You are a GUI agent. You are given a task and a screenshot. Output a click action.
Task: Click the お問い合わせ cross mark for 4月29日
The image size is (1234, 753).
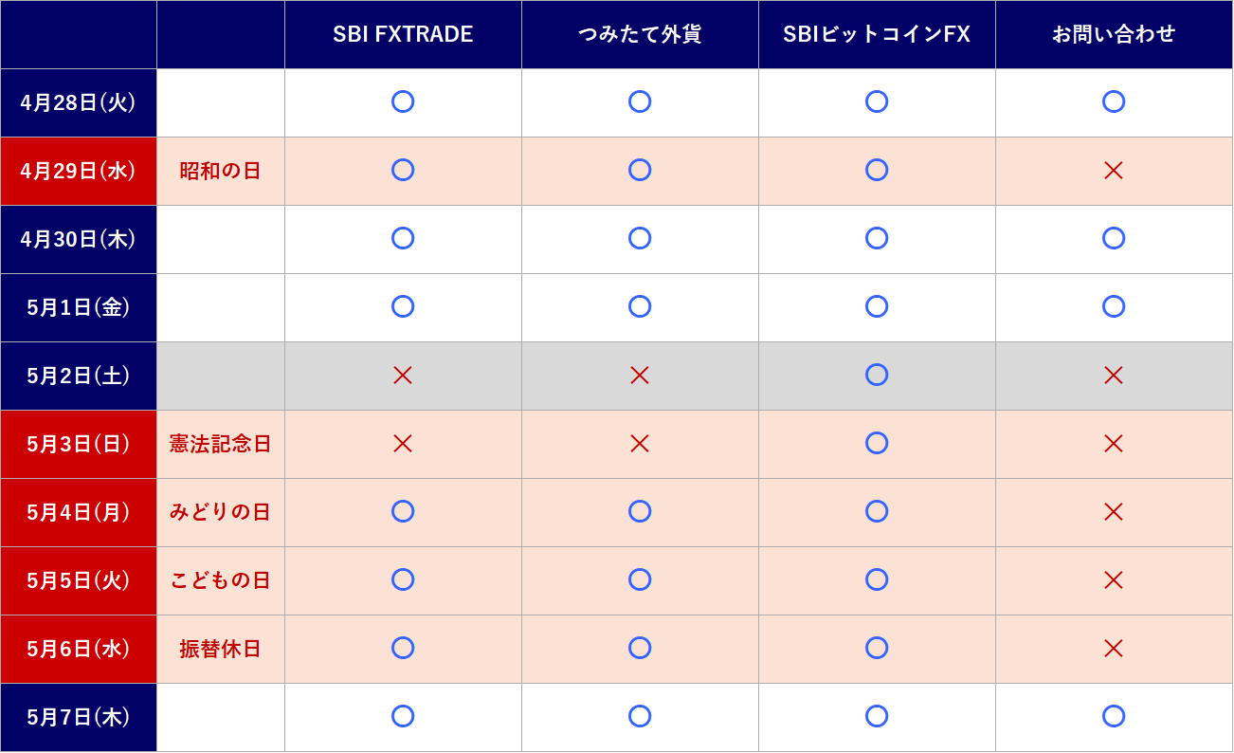coord(1114,171)
